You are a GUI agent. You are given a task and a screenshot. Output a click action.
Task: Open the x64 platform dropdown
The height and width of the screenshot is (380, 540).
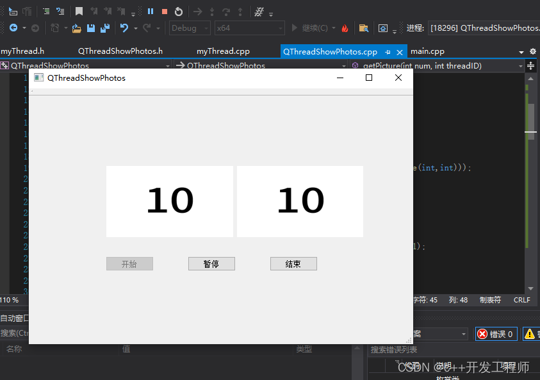pyautogui.click(x=249, y=28)
